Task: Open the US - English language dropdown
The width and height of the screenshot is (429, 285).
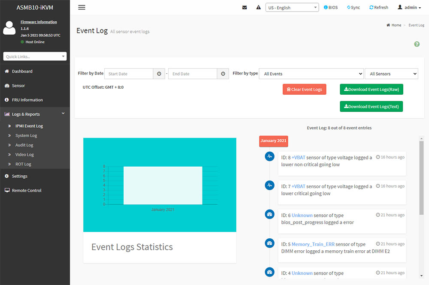Action: pos(292,7)
